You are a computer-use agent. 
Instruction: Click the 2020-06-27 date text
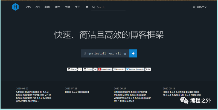[x=120, y=88]
